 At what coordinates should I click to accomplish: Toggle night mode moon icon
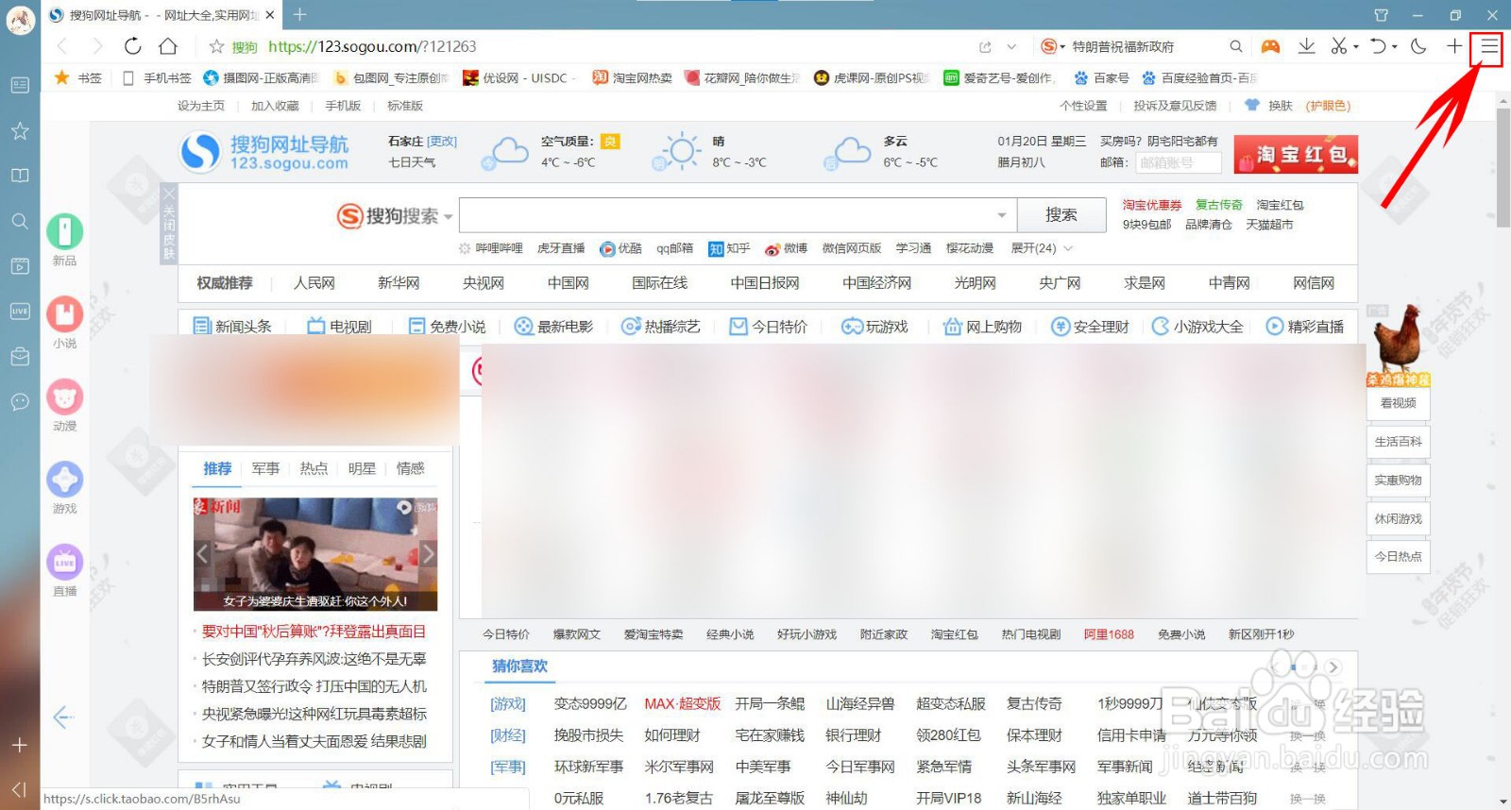click(x=1418, y=46)
